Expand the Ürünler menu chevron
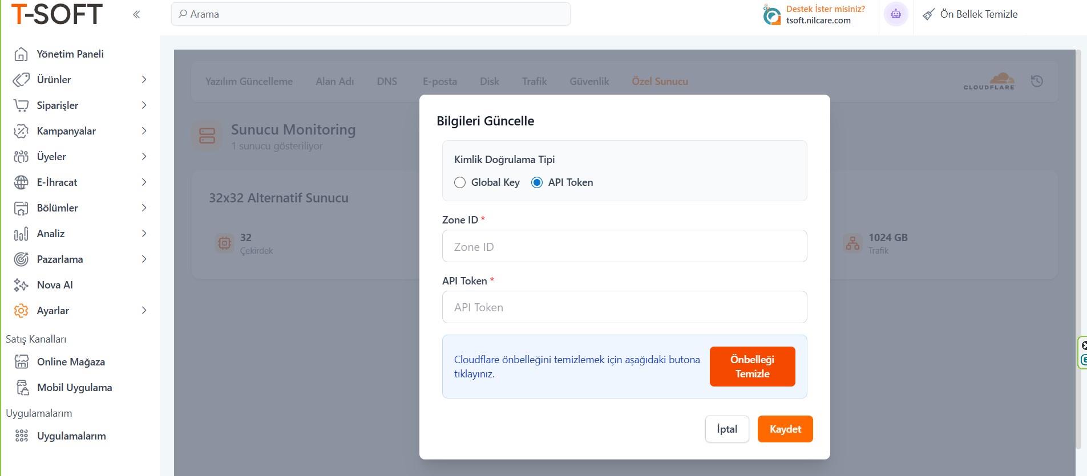 click(144, 80)
